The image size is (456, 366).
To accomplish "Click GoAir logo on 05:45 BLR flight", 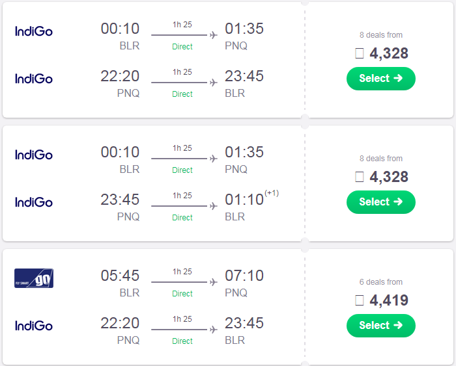I will pos(34,278).
